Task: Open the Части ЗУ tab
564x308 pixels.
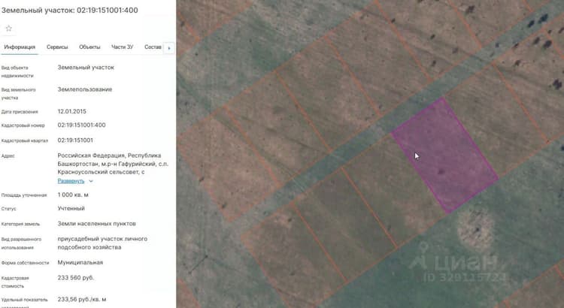Action: coord(123,47)
